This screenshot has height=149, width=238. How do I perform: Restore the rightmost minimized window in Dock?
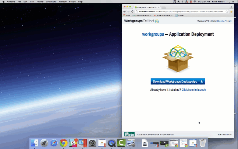193,143
